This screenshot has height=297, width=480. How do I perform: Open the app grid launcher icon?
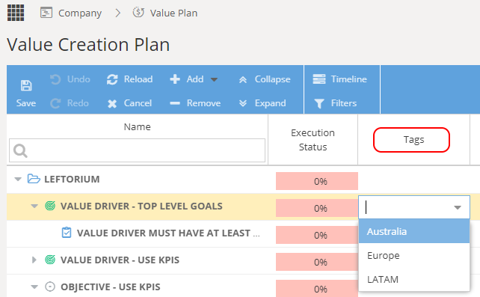pos(16,13)
